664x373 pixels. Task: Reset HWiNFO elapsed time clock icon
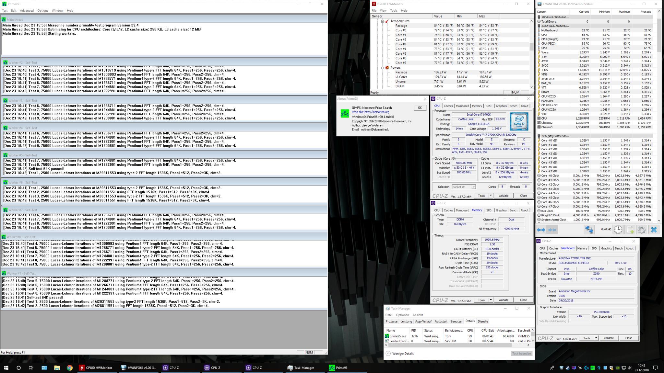(x=618, y=230)
